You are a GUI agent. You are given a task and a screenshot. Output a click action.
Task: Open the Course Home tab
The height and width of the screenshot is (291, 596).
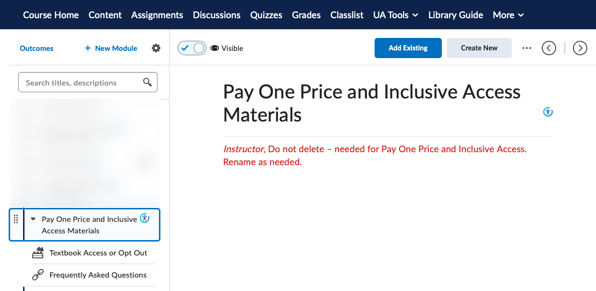pos(51,15)
